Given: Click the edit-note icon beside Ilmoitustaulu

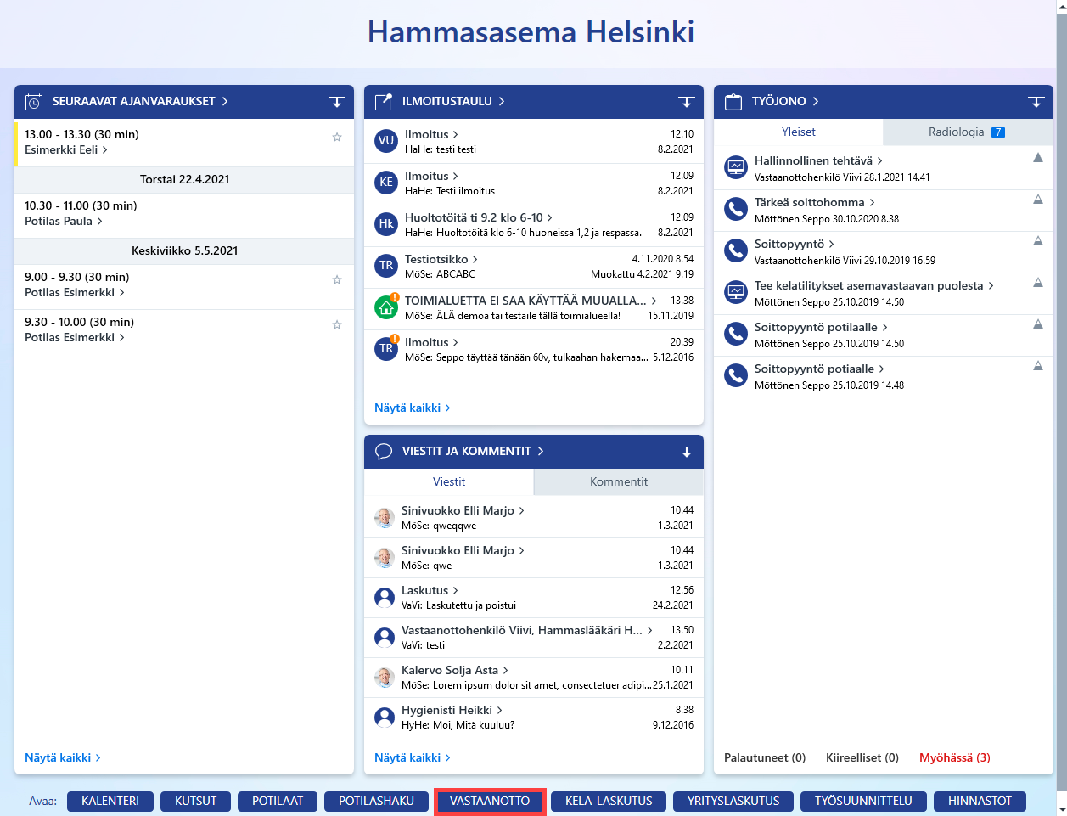Looking at the screenshot, I should (384, 102).
